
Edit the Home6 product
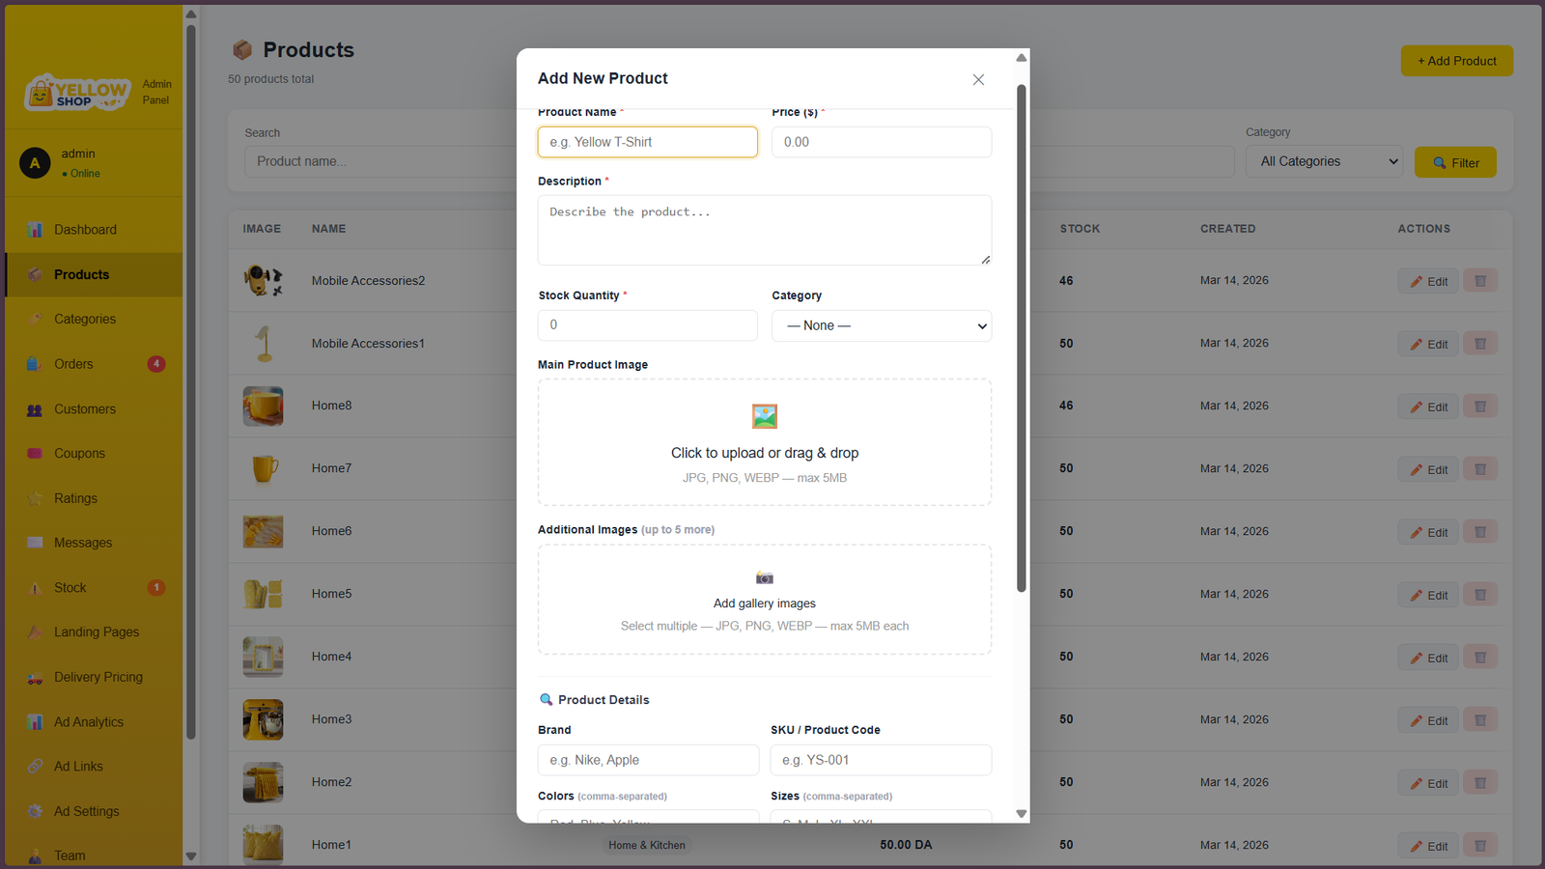click(1427, 532)
